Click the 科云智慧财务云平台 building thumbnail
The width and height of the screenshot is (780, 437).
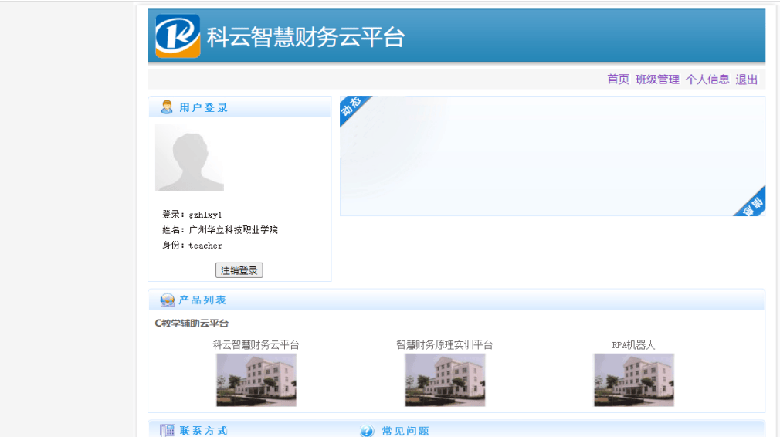pos(256,380)
